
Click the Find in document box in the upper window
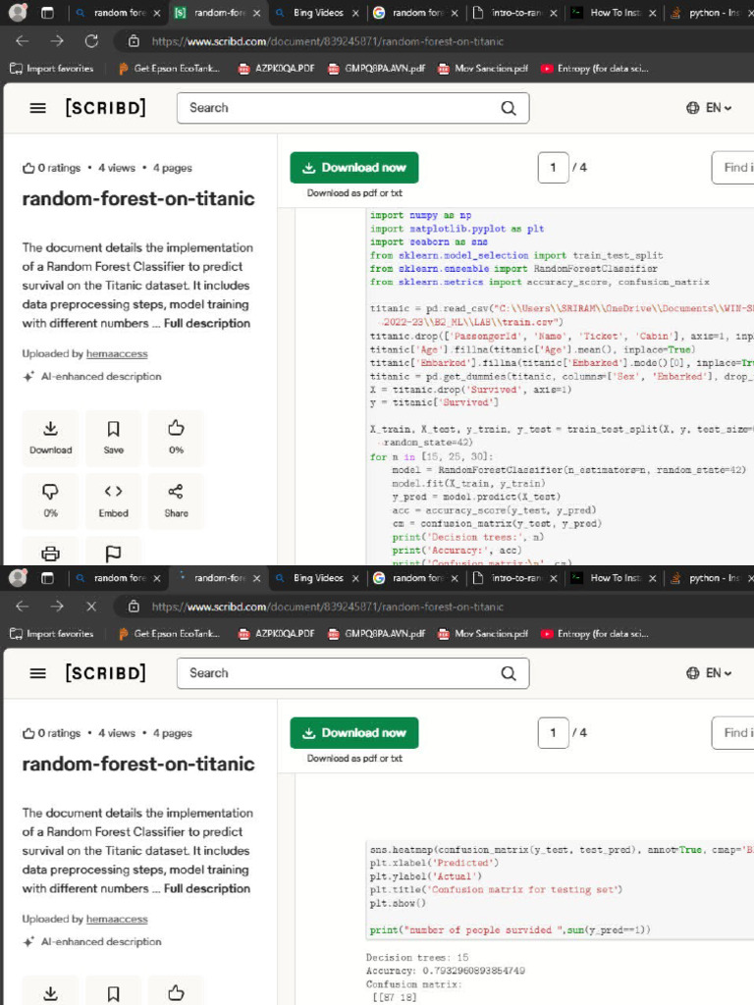click(x=732, y=167)
